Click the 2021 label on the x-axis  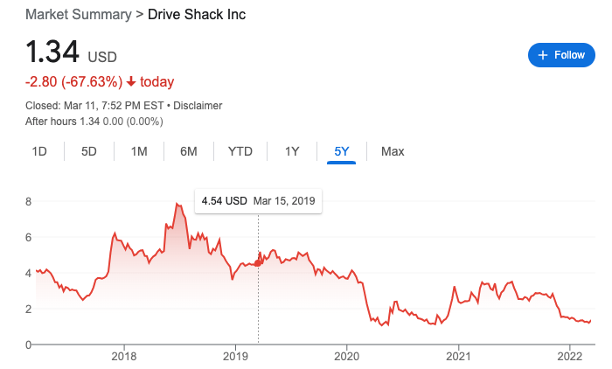459,356
